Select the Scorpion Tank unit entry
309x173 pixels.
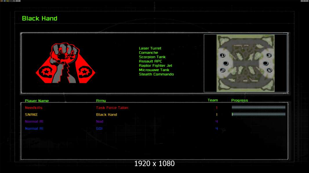152,57
